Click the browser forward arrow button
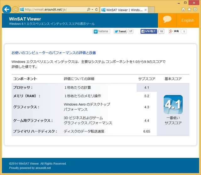201x175 pixels. (15, 9)
